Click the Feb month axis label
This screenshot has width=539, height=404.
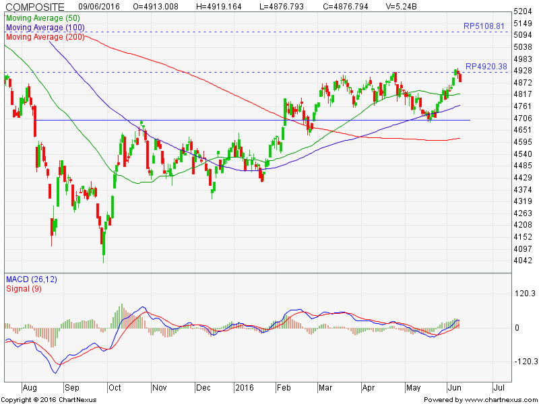click(284, 388)
